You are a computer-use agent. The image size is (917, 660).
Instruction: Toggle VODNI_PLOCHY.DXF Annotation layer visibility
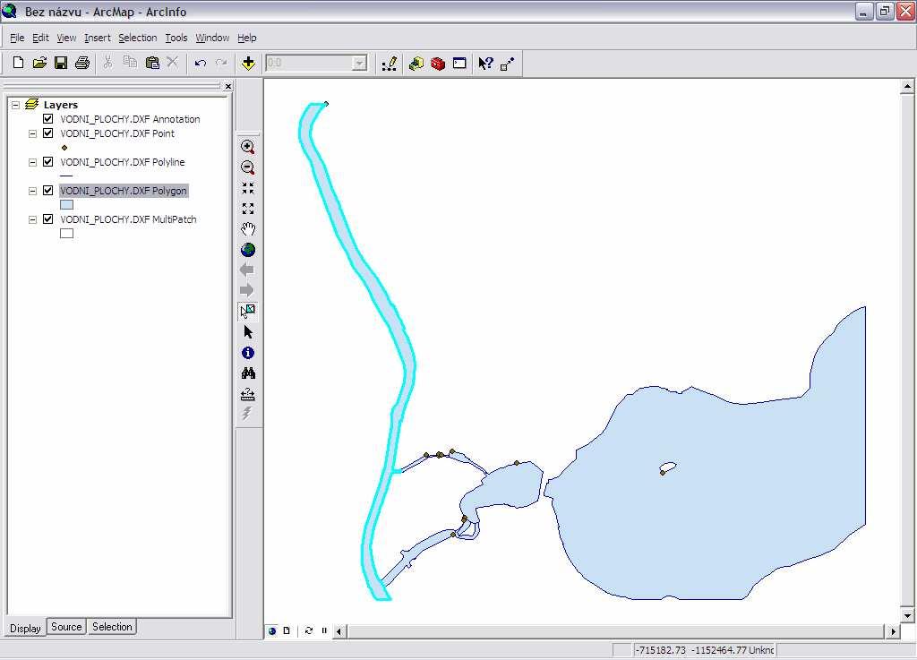tap(48, 119)
